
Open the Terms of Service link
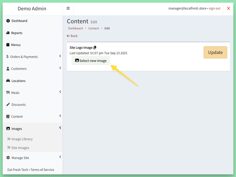(42, 170)
